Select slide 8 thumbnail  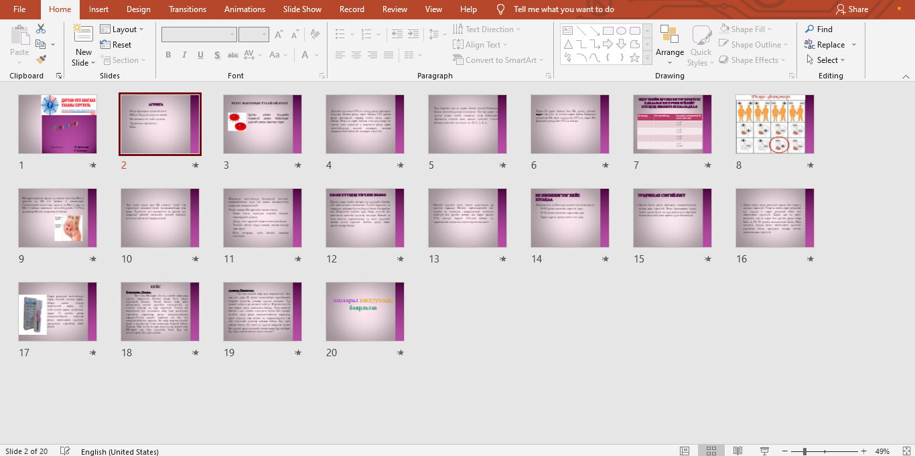[x=774, y=124]
